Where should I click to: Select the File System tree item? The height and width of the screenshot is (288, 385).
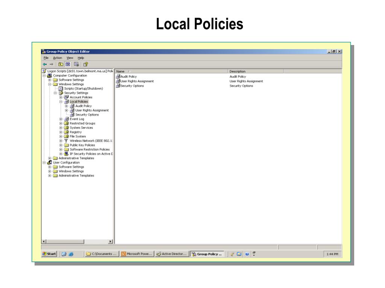pos(77,136)
